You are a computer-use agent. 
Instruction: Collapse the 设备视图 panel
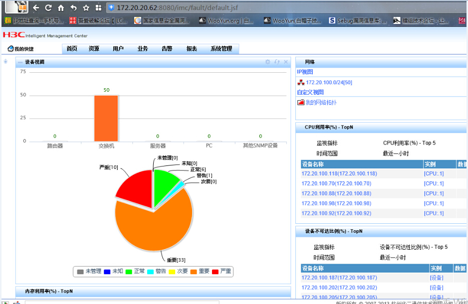[x=20, y=62]
